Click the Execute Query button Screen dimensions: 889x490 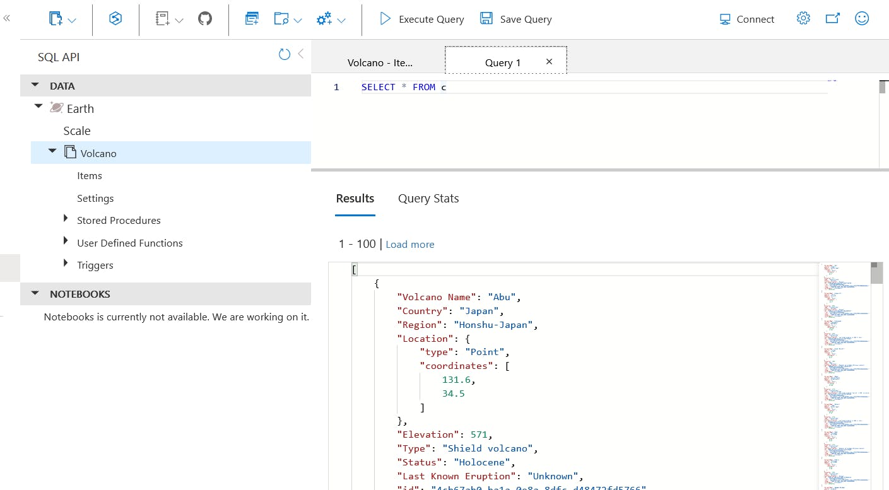click(421, 19)
